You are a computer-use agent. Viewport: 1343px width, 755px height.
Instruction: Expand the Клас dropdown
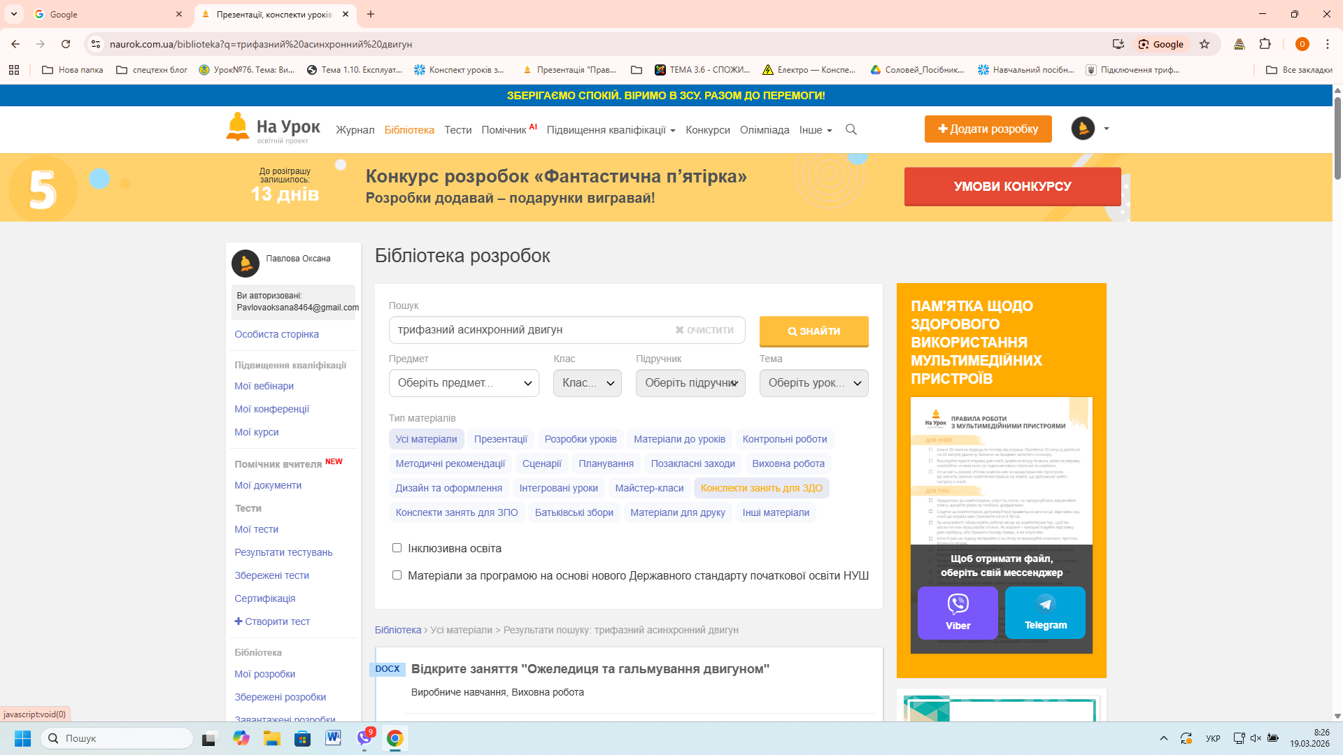(587, 383)
